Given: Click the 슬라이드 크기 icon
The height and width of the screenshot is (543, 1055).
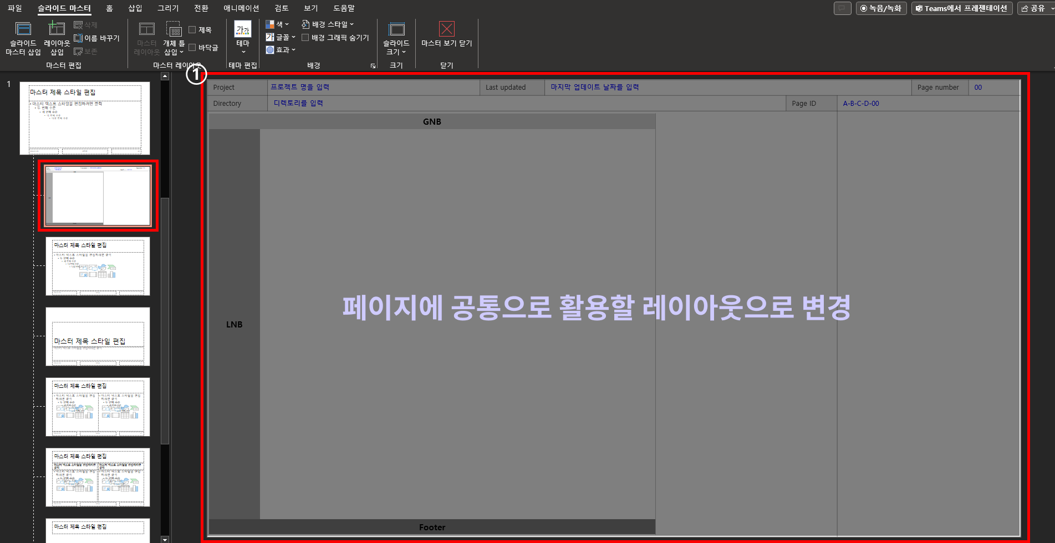Looking at the screenshot, I should 396,29.
